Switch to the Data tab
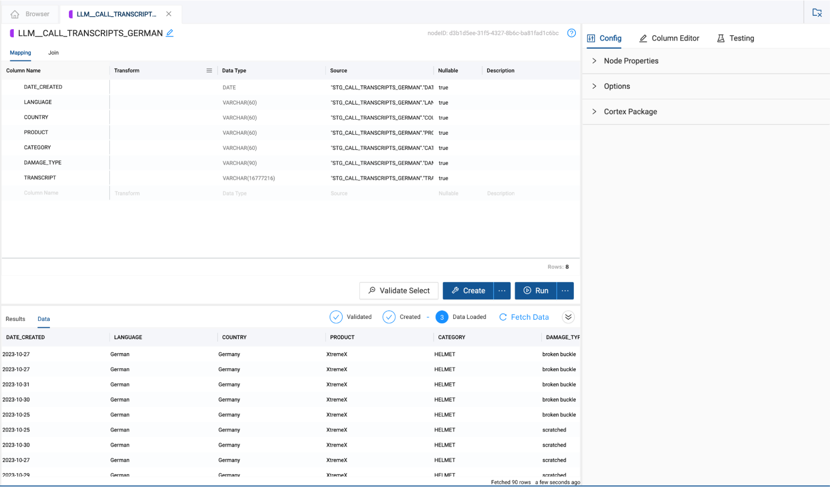830x487 pixels. click(x=44, y=319)
